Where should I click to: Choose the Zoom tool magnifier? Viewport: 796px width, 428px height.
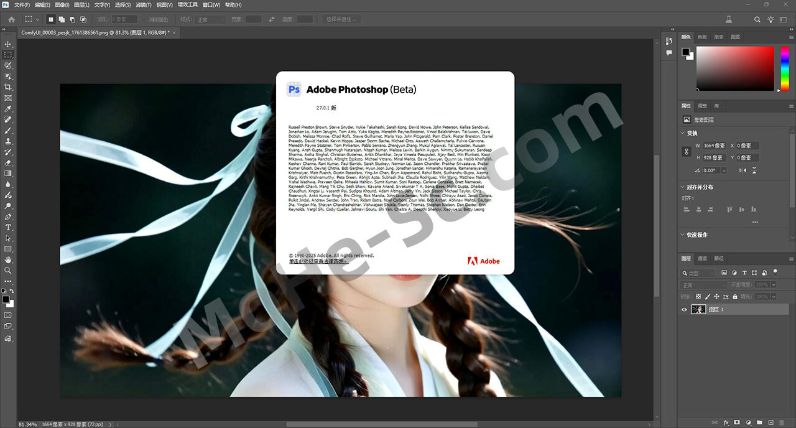8,271
